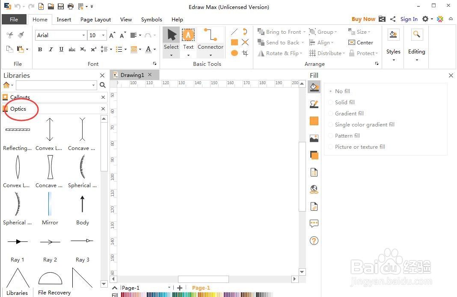Open the View tab
457x297 pixels.
click(x=126, y=20)
